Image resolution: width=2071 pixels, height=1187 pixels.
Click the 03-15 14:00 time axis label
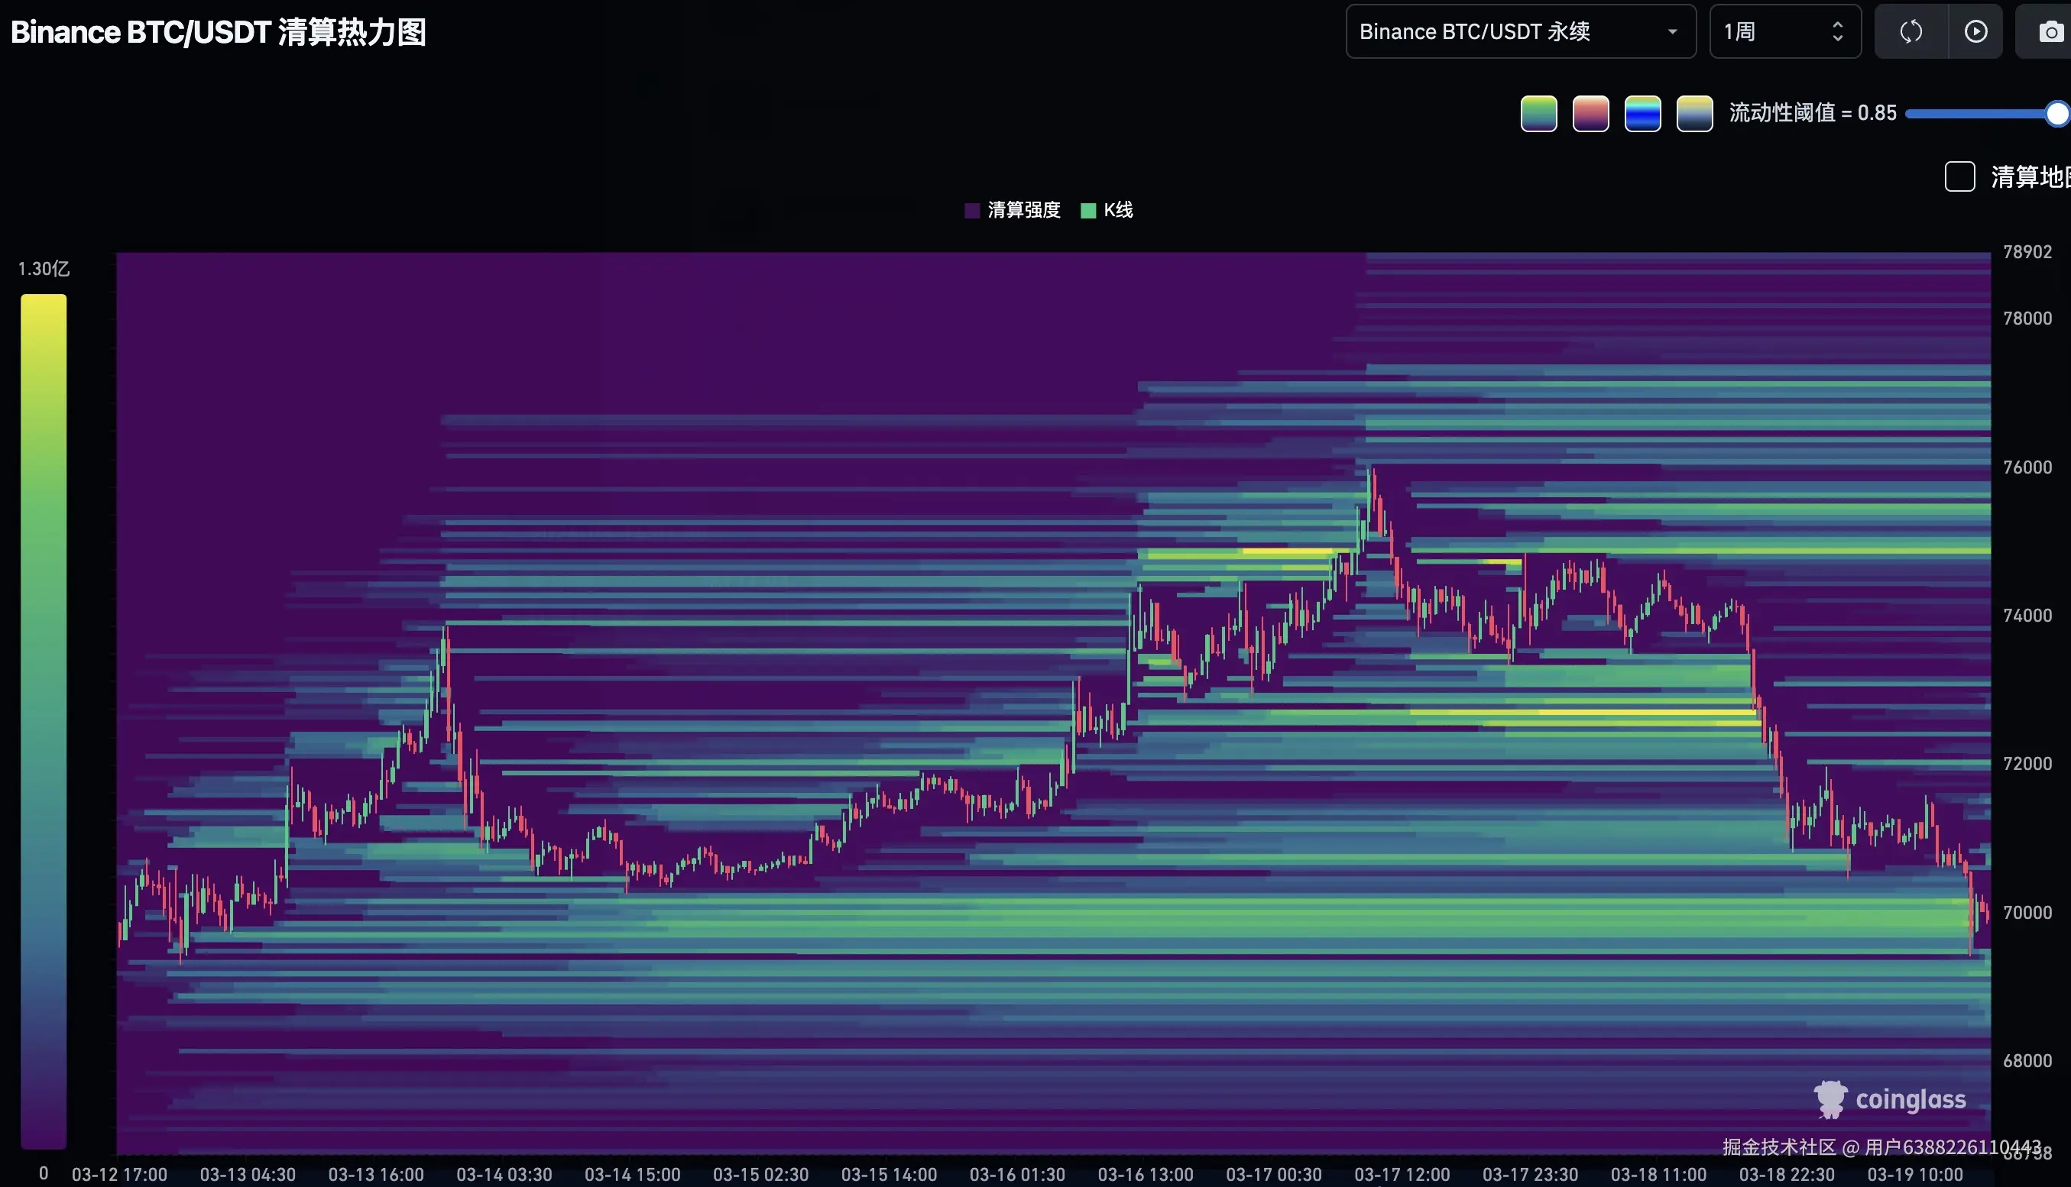click(888, 1175)
